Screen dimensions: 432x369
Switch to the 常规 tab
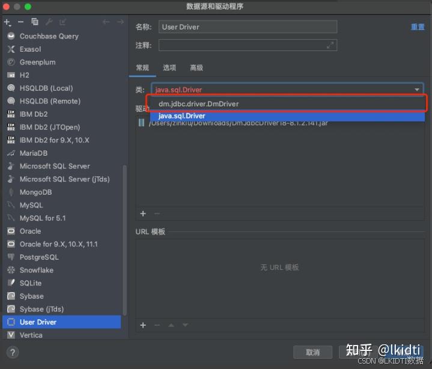tap(142, 67)
